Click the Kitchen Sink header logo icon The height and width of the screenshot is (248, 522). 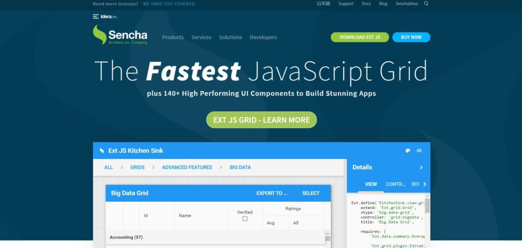coord(100,151)
